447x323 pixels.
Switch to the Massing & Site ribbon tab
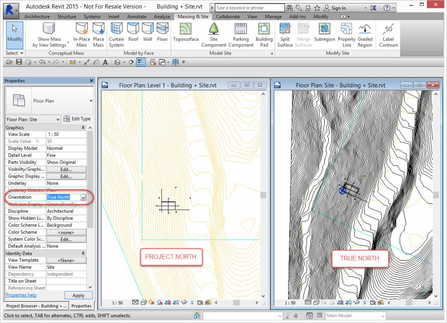click(193, 16)
